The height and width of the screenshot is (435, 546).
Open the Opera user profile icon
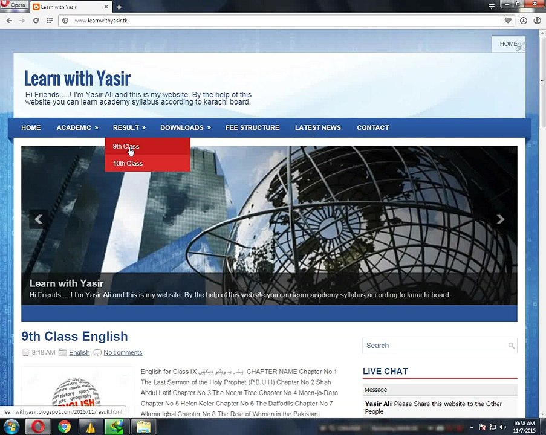pos(538,21)
